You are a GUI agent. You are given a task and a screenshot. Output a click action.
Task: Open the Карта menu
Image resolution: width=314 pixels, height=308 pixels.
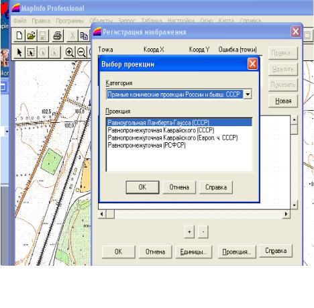226,21
